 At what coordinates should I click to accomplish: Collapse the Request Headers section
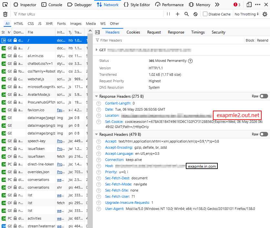(96, 134)
